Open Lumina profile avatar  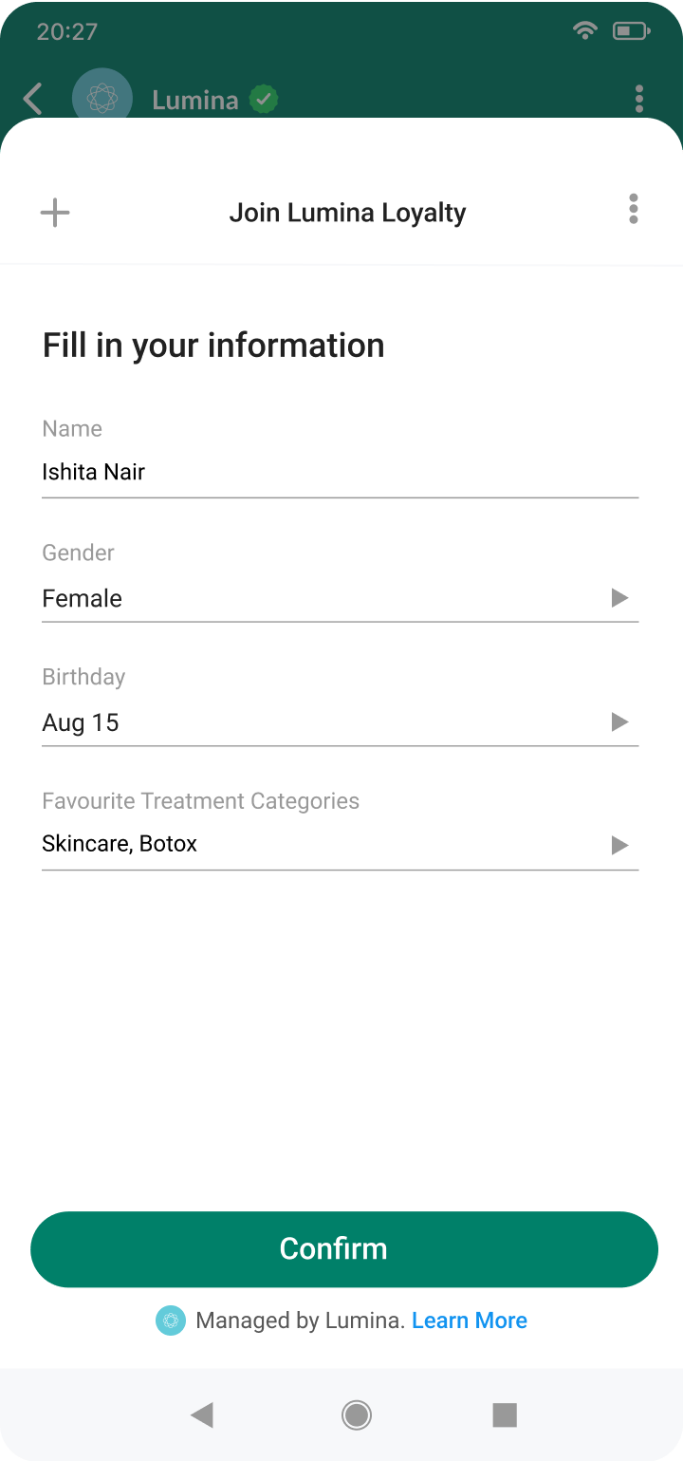point(102,95)
